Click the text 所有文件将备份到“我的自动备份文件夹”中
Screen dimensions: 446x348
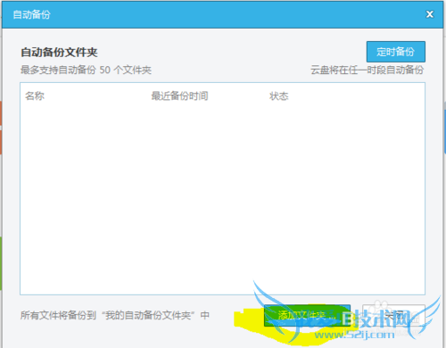point(115,315)
